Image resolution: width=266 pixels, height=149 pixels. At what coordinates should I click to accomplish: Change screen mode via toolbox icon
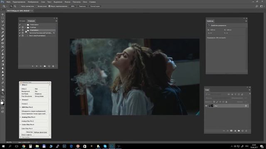pos(2,112)
